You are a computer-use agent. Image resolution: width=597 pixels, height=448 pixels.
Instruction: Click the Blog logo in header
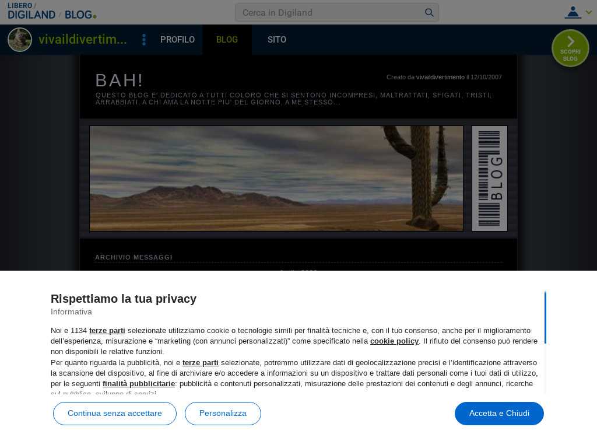(x=80, y=15)
